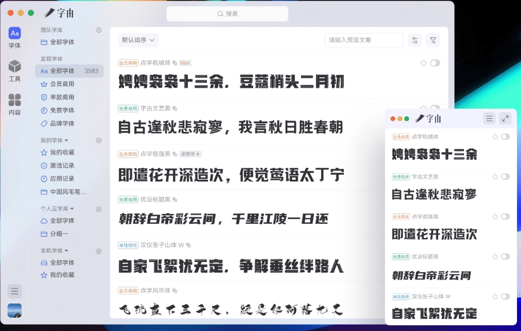The image size is (521, 331).
Task: Click the plus icon next to 个人云字库
Action: click(99, 209)
